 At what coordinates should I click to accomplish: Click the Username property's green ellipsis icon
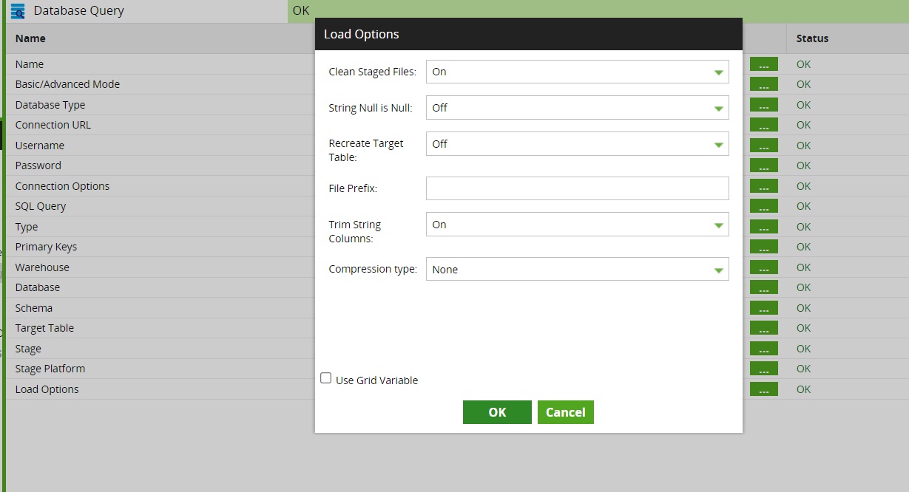click(x=764, y=145)
